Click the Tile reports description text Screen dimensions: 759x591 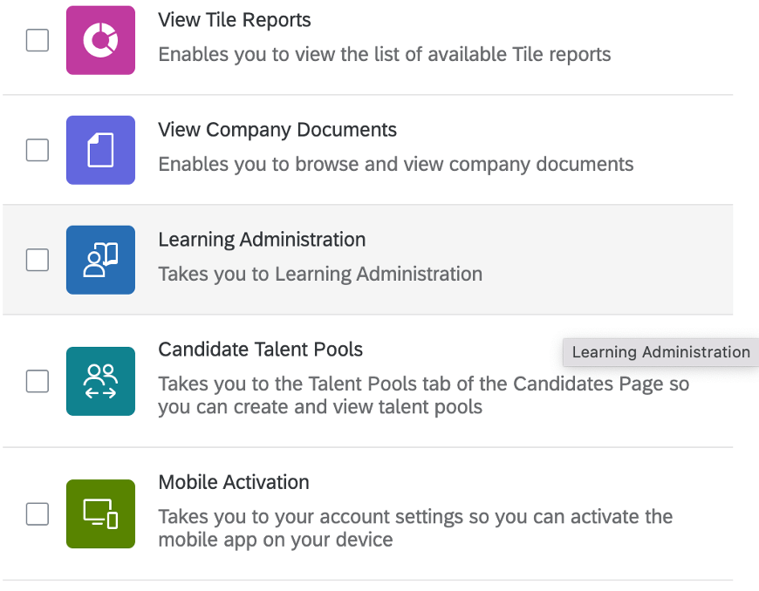point(385,55)
